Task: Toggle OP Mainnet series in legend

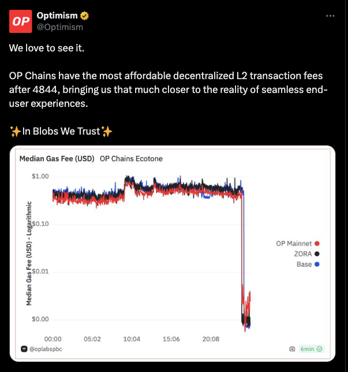Action: click(298, 244)
